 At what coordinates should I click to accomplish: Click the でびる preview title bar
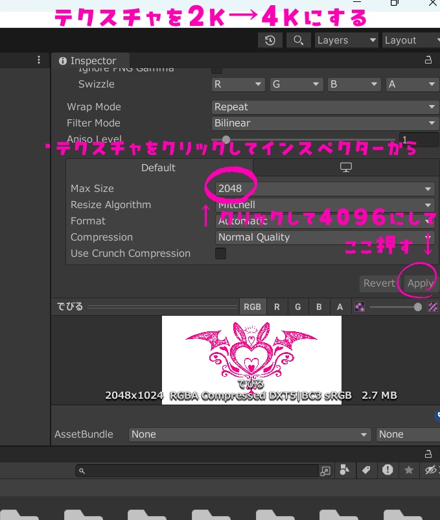pyautogui.click(x=145, y=307)
